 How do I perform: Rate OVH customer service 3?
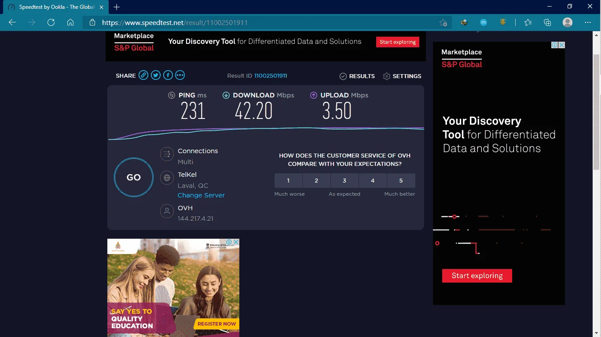coord(344,180)
